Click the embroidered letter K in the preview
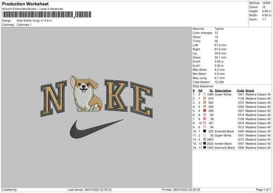The height and width of the screenshot is (193, 273). [116, 96]
